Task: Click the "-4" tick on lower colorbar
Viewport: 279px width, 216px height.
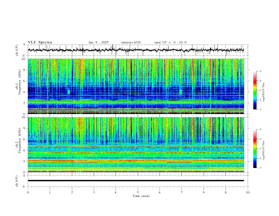Action: (x=260, y=139)
